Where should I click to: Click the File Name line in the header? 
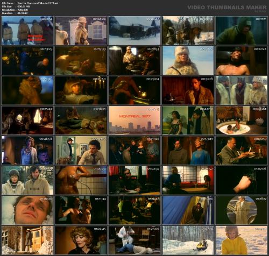click(30, 3)
